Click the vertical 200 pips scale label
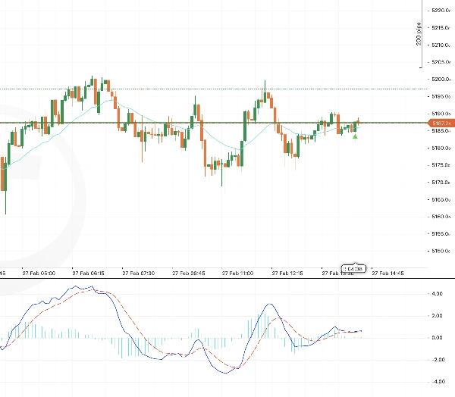The height and width of the screenshot is (397, 455). coord(419,34)
